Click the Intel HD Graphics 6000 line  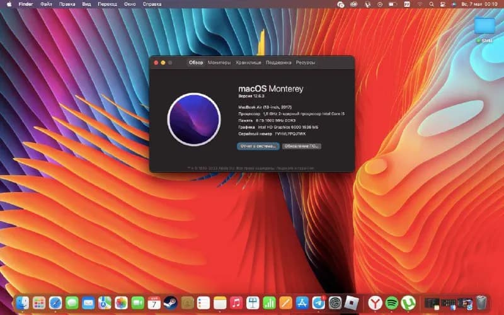click(278, 127)
